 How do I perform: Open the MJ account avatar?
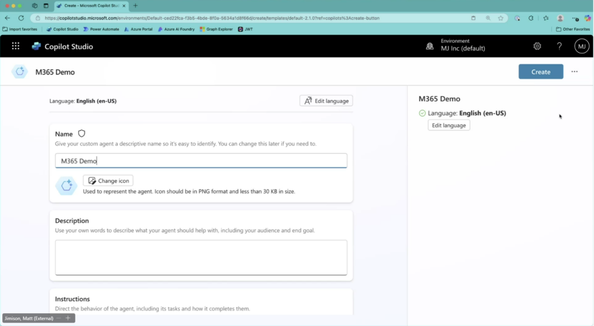click(581, 46)
